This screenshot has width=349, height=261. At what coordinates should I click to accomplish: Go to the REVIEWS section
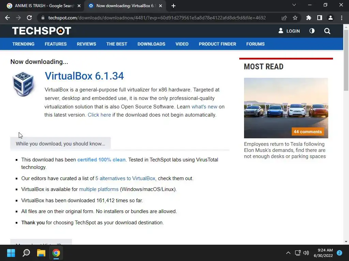tap(86, 44)
